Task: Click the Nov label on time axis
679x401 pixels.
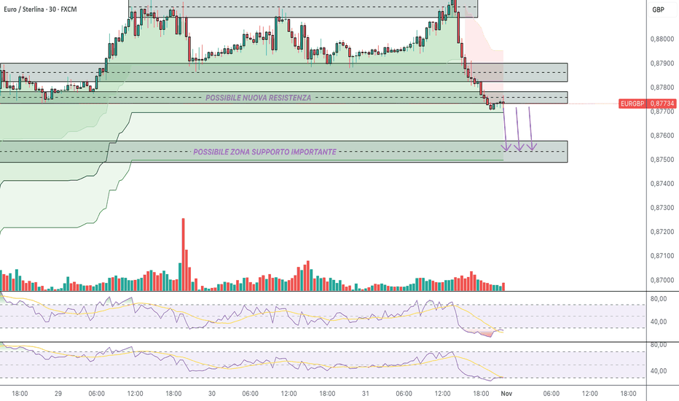Action: [x=506, y=394]
